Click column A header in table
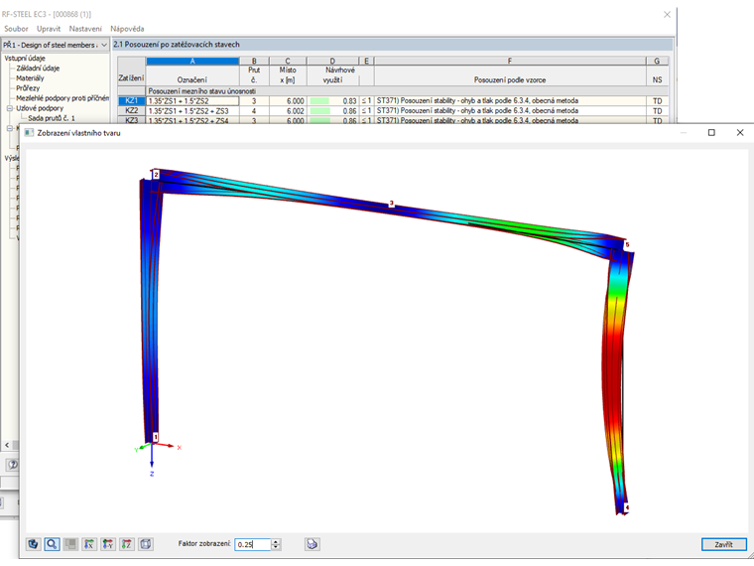This screenshot has width=754, height=566. click(x=192, y=62)
